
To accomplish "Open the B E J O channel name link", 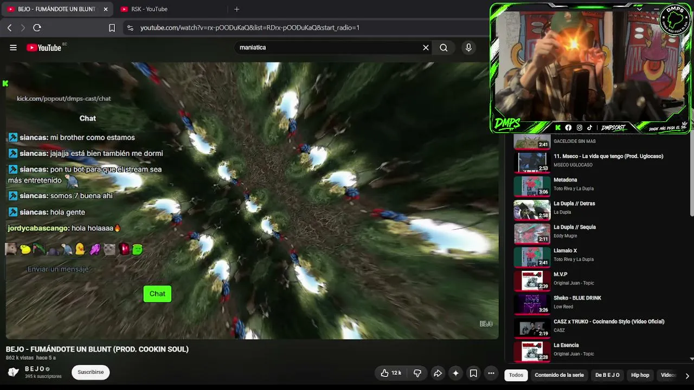I will point(35,369).
